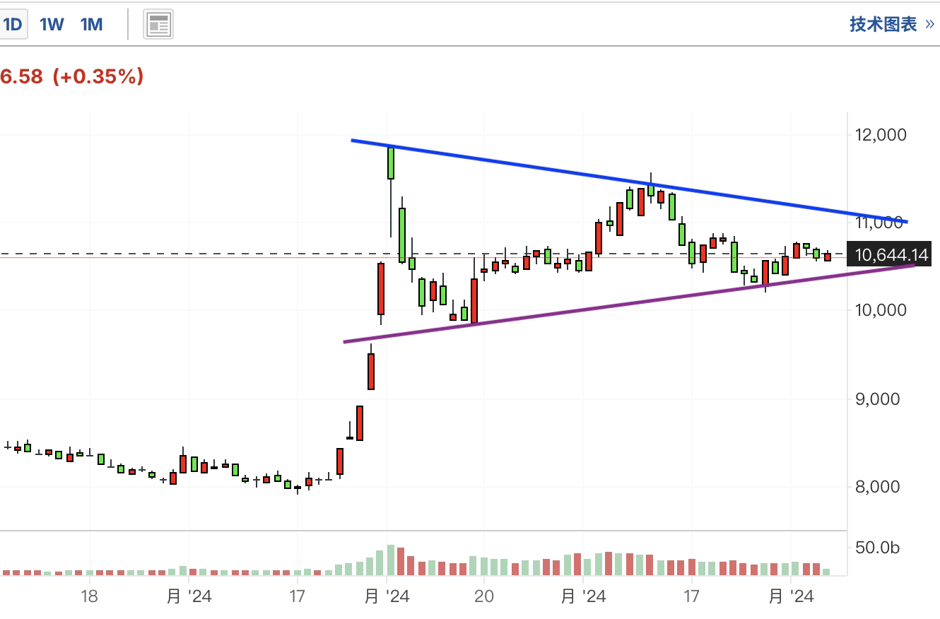Click the 20 date label on axis

point(483,596)
